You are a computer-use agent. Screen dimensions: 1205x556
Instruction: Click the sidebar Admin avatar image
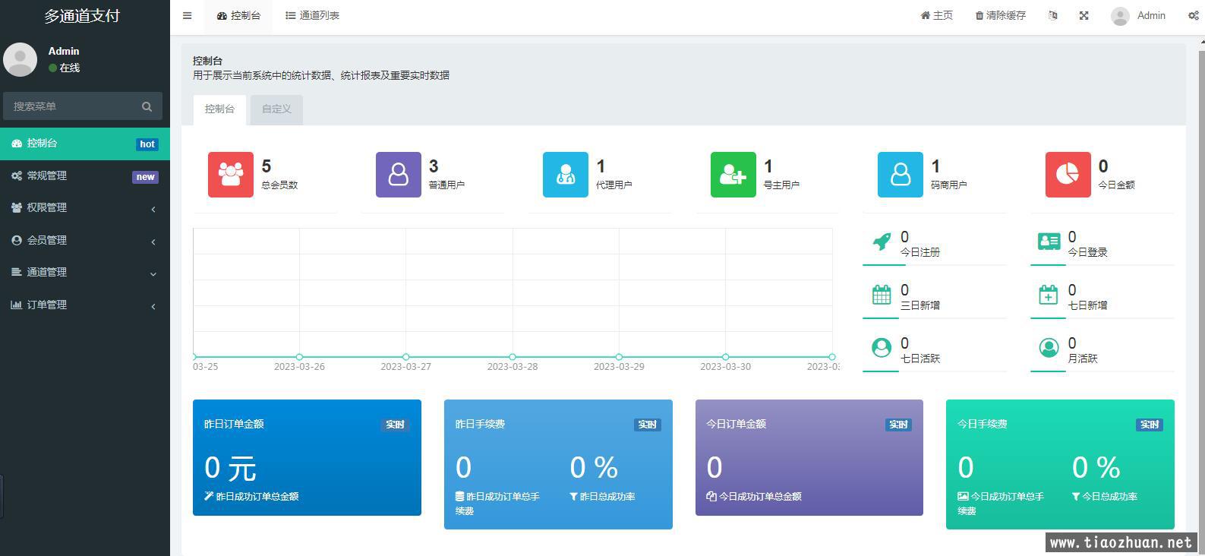(x=21, y=59)
